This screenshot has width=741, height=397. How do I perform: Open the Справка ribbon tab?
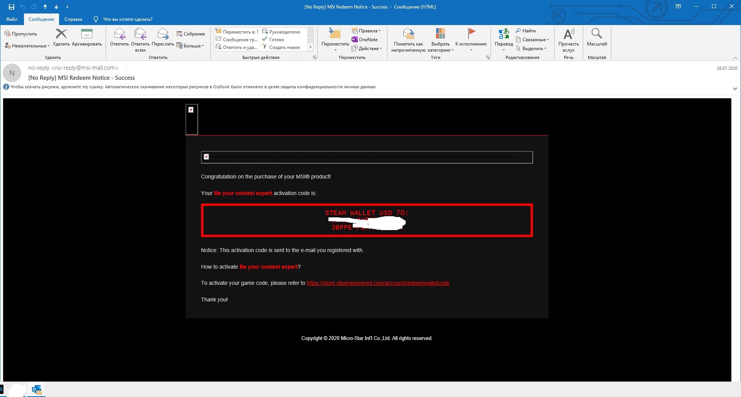coord(73,19)
